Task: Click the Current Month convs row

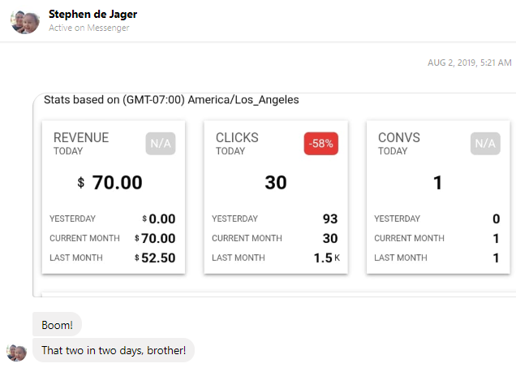Action: (437, 238)
